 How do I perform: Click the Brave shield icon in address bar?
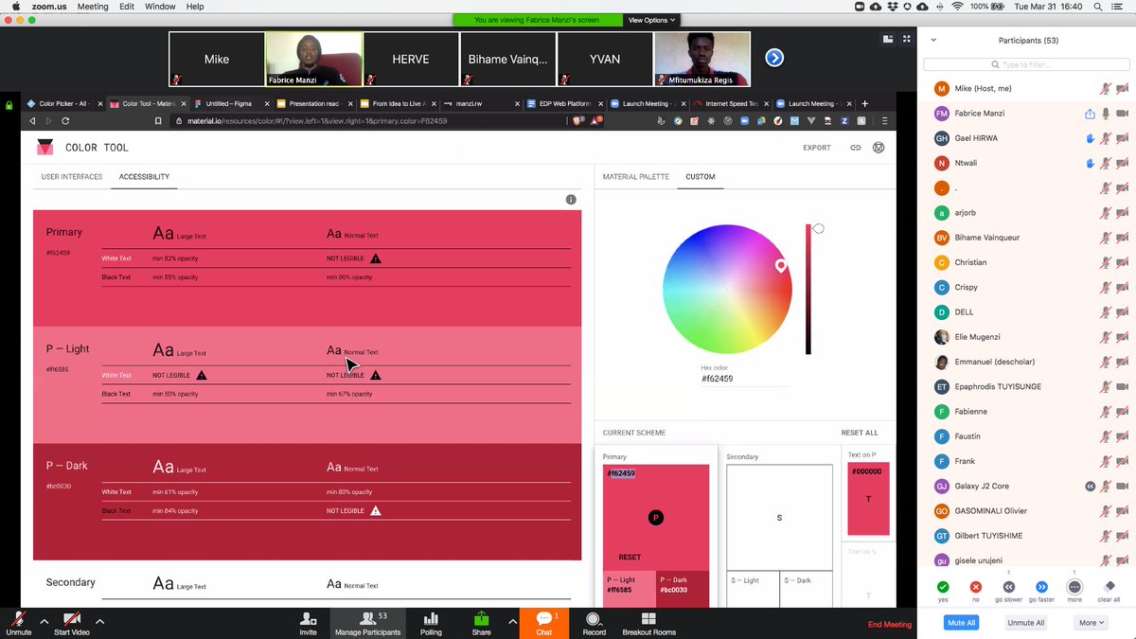tap(576, 121)
